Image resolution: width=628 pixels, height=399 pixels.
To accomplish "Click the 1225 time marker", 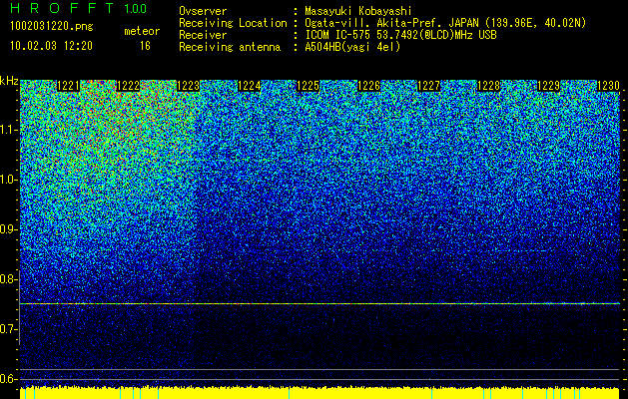I will coord(308,86).
